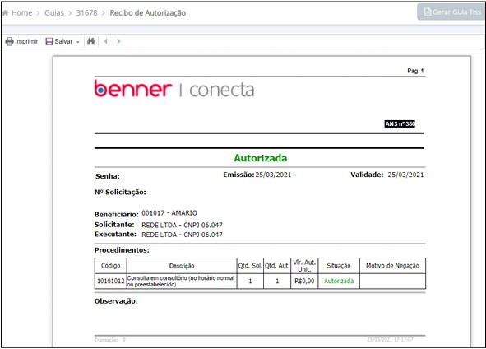Viewport: 486px width, 349px height.
Task: Open the Guias breadcrumb link
Action: point(54,12)
